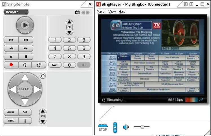Click the TV Guide logo in video
The height and width of the screenshot is (136, 211).
click(157, 25)
